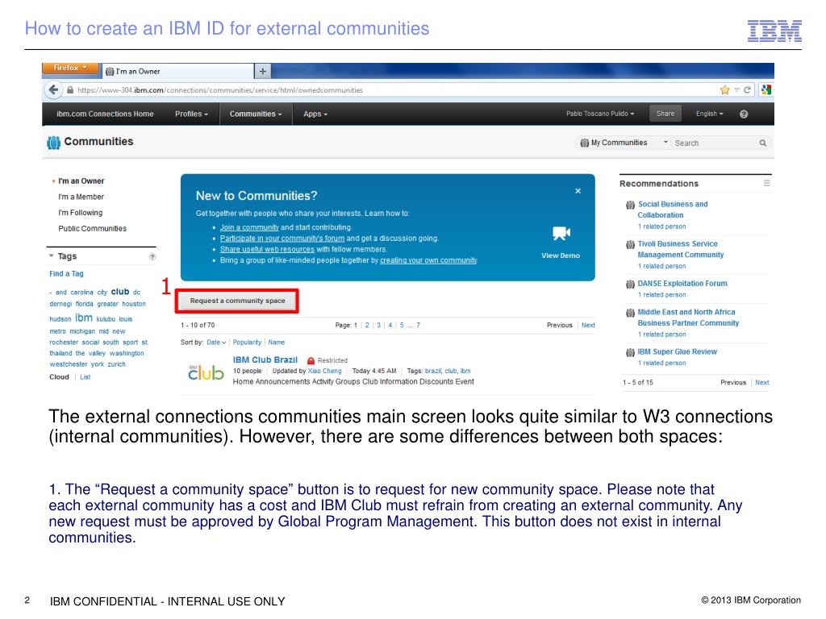Image resolution: width=826 pixels, height=619 pixels.
Task: Open Xiao Cheng profile link
Action: click(324, 371)
